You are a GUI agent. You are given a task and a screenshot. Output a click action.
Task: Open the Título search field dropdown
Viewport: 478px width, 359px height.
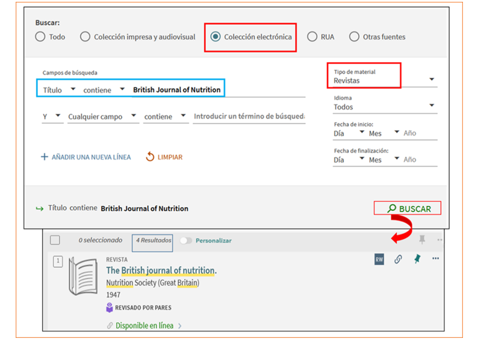click(58, 90)
